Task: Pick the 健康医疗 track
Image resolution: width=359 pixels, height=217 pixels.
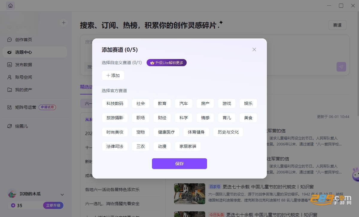Action: click(x=166, y=132)
